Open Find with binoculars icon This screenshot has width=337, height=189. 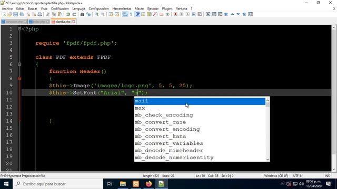click(82, 14)
